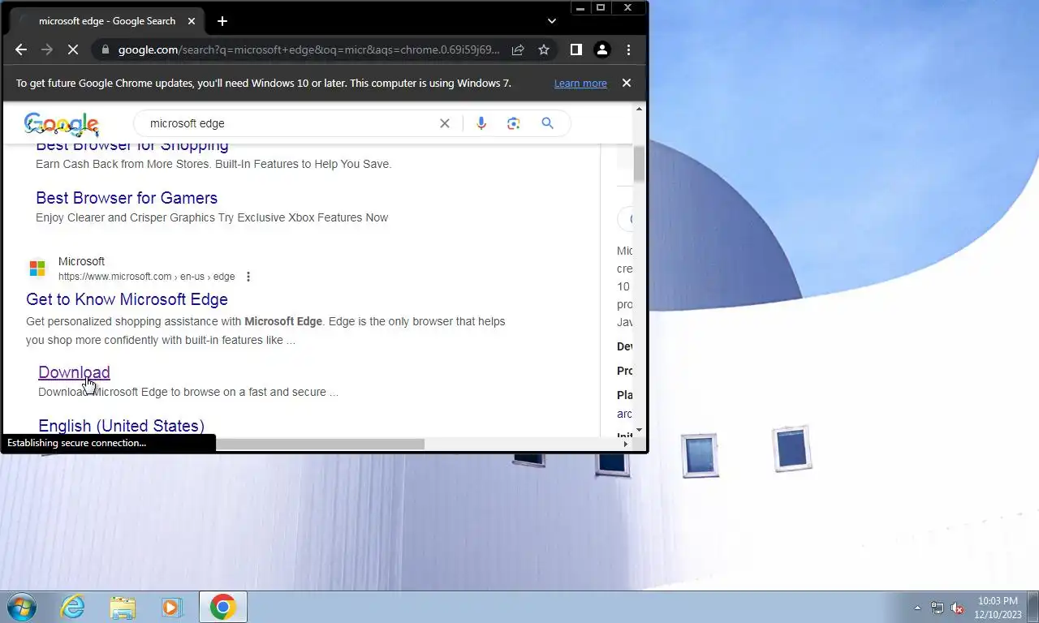Click the Google logo
This screenshot has width=1039, height=623.
(62, 124)
